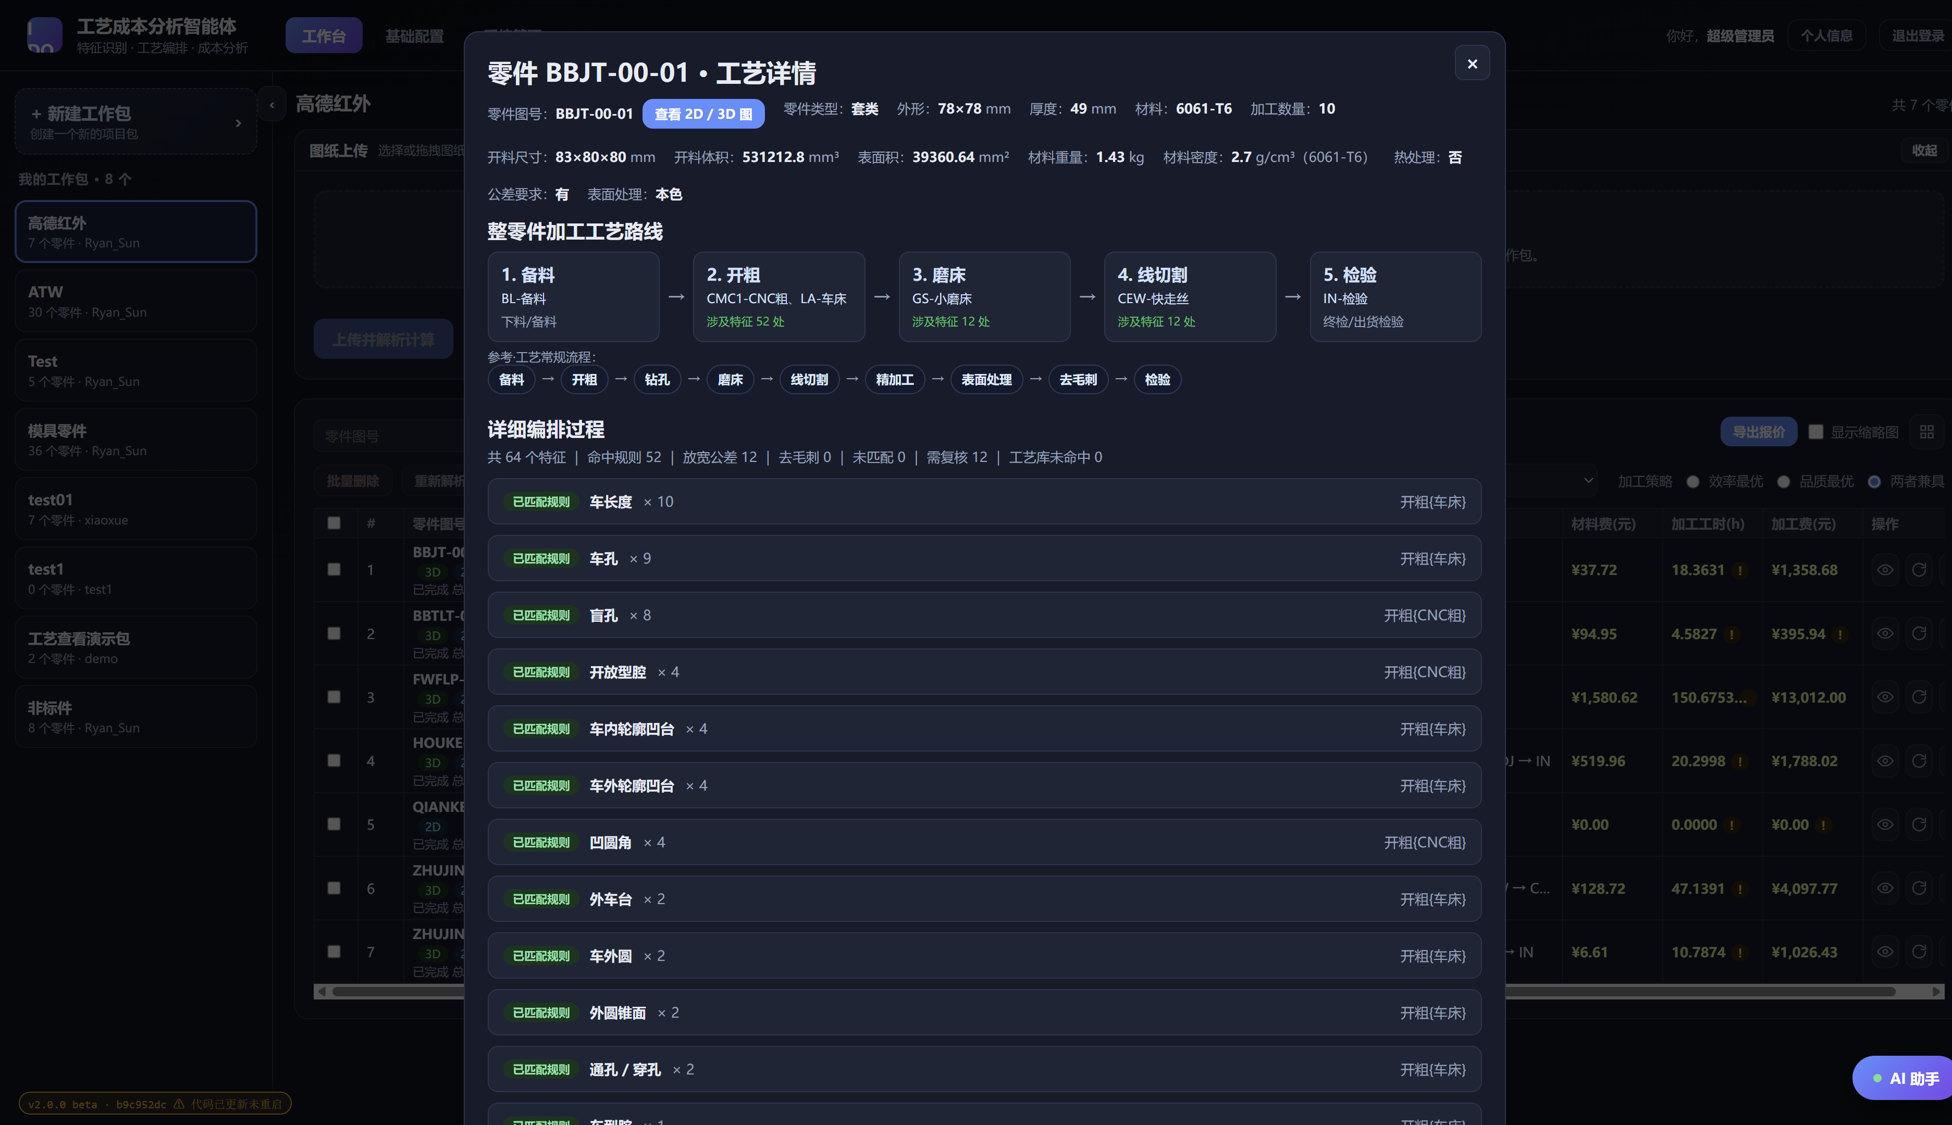Click the 查看 2D / 3D 图 button
The image size is (1952, 1125).
click(703, 114)
